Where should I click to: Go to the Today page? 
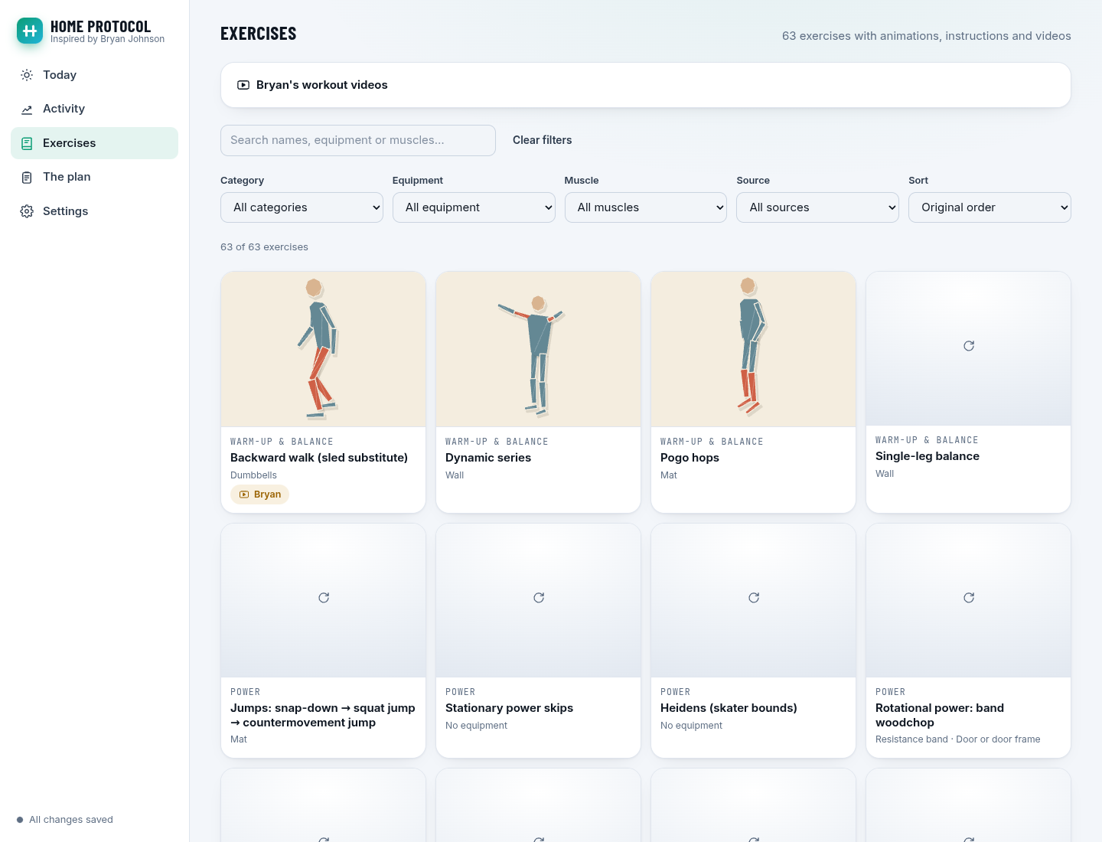pyautogui.click(x=94, y=75)
